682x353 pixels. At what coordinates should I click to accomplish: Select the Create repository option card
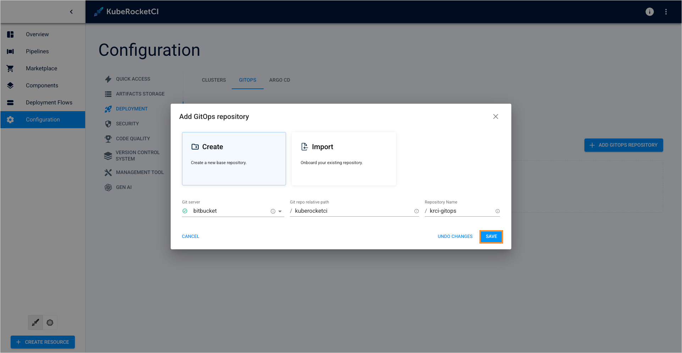pos(233,158)
